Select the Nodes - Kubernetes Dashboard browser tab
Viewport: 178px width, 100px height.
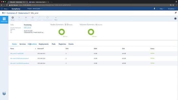click(39, 2)
